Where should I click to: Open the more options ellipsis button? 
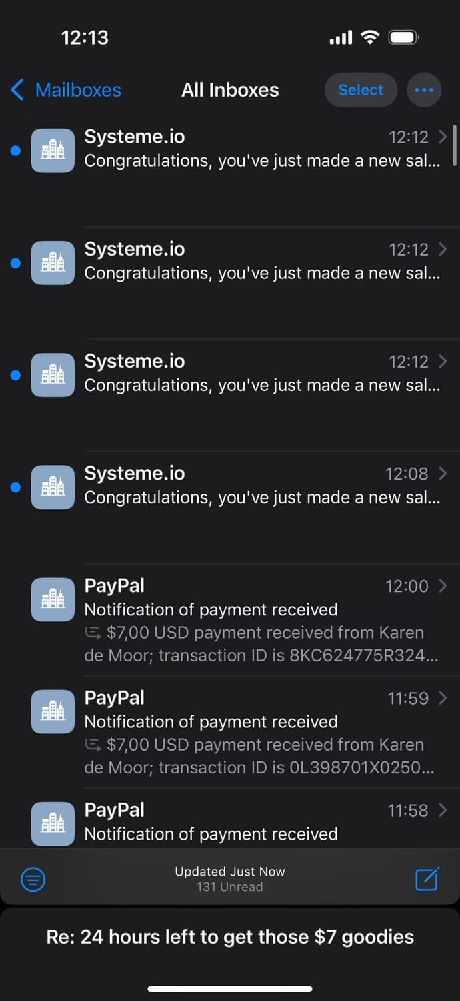pyautogui.click(x=424, y=90)
